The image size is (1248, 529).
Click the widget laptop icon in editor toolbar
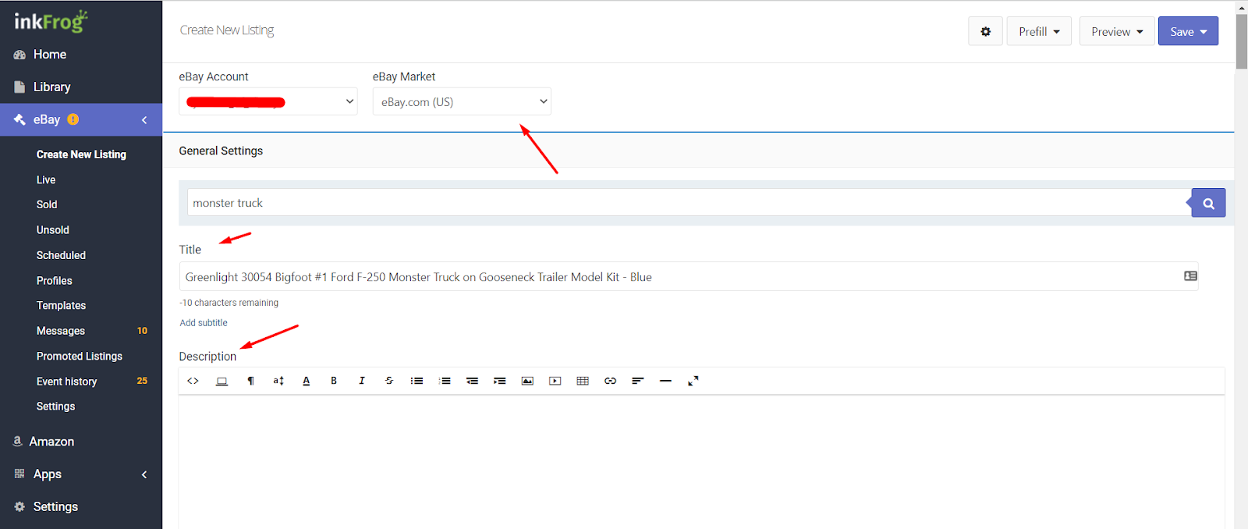pyautogui.click(x=222, y=381)
